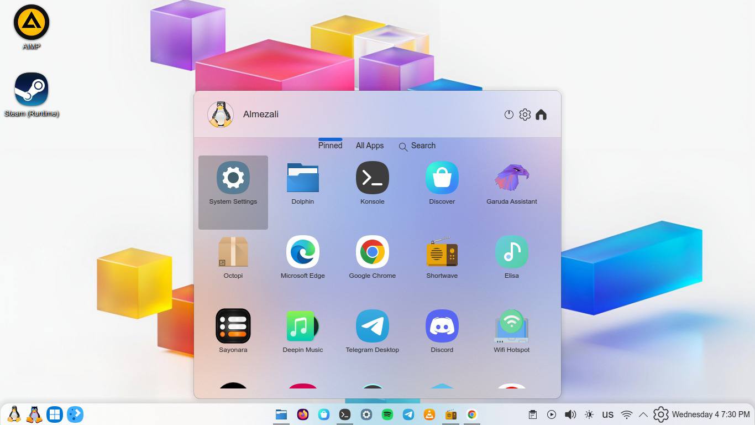Screen dimensions: 755x425
Task: Click the Wednesday 4 7:30 PM clock
Action: (x=711, y=414)
